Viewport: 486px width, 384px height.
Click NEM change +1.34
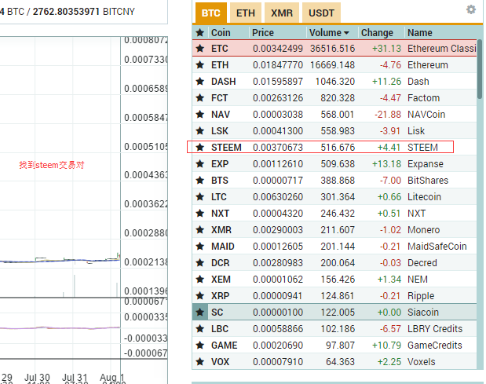(x=389, y=280)
